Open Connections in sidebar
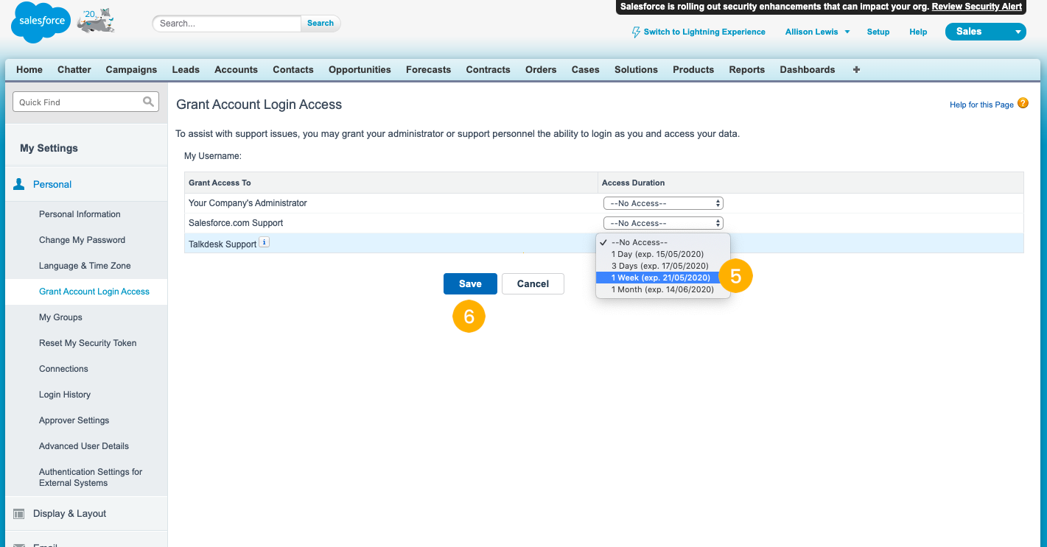This screenshot has width=1047, height=547. pyautogui.click(x=63, y=369)
